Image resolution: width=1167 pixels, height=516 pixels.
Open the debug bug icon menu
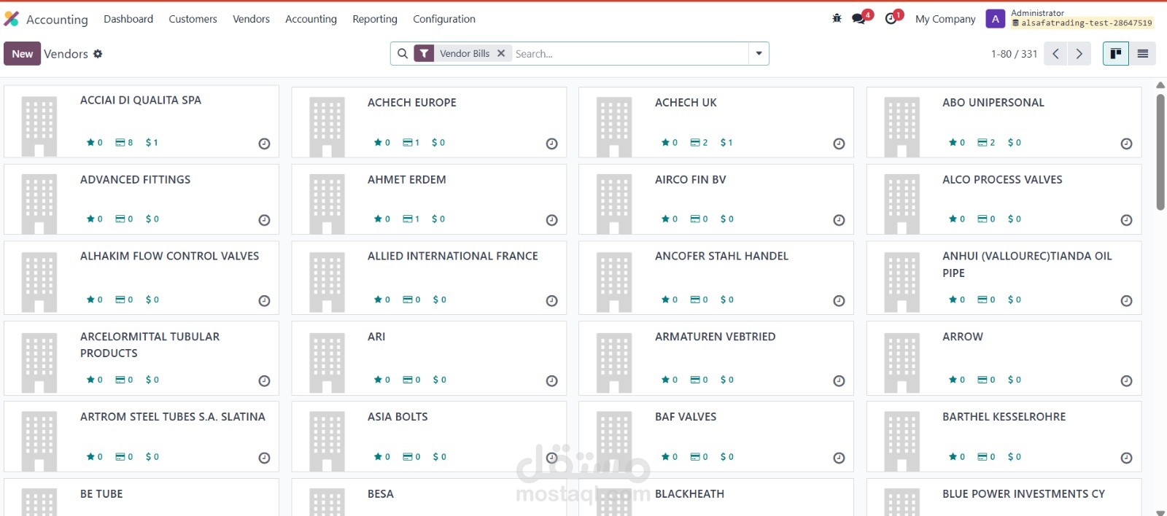point(837,19)
